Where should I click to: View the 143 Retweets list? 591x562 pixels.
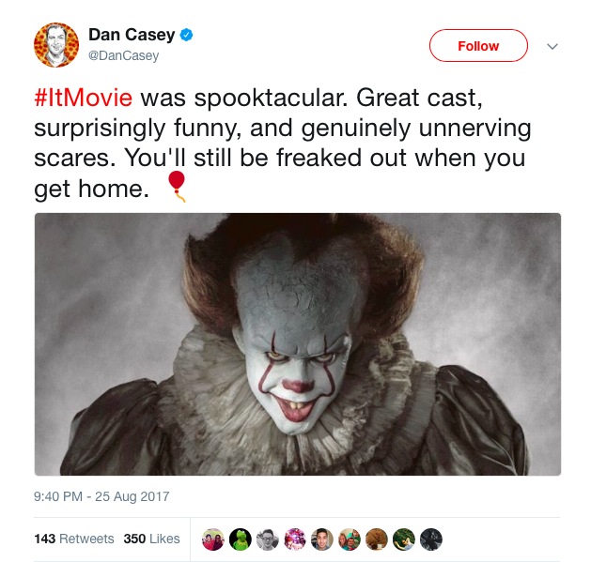74,539
